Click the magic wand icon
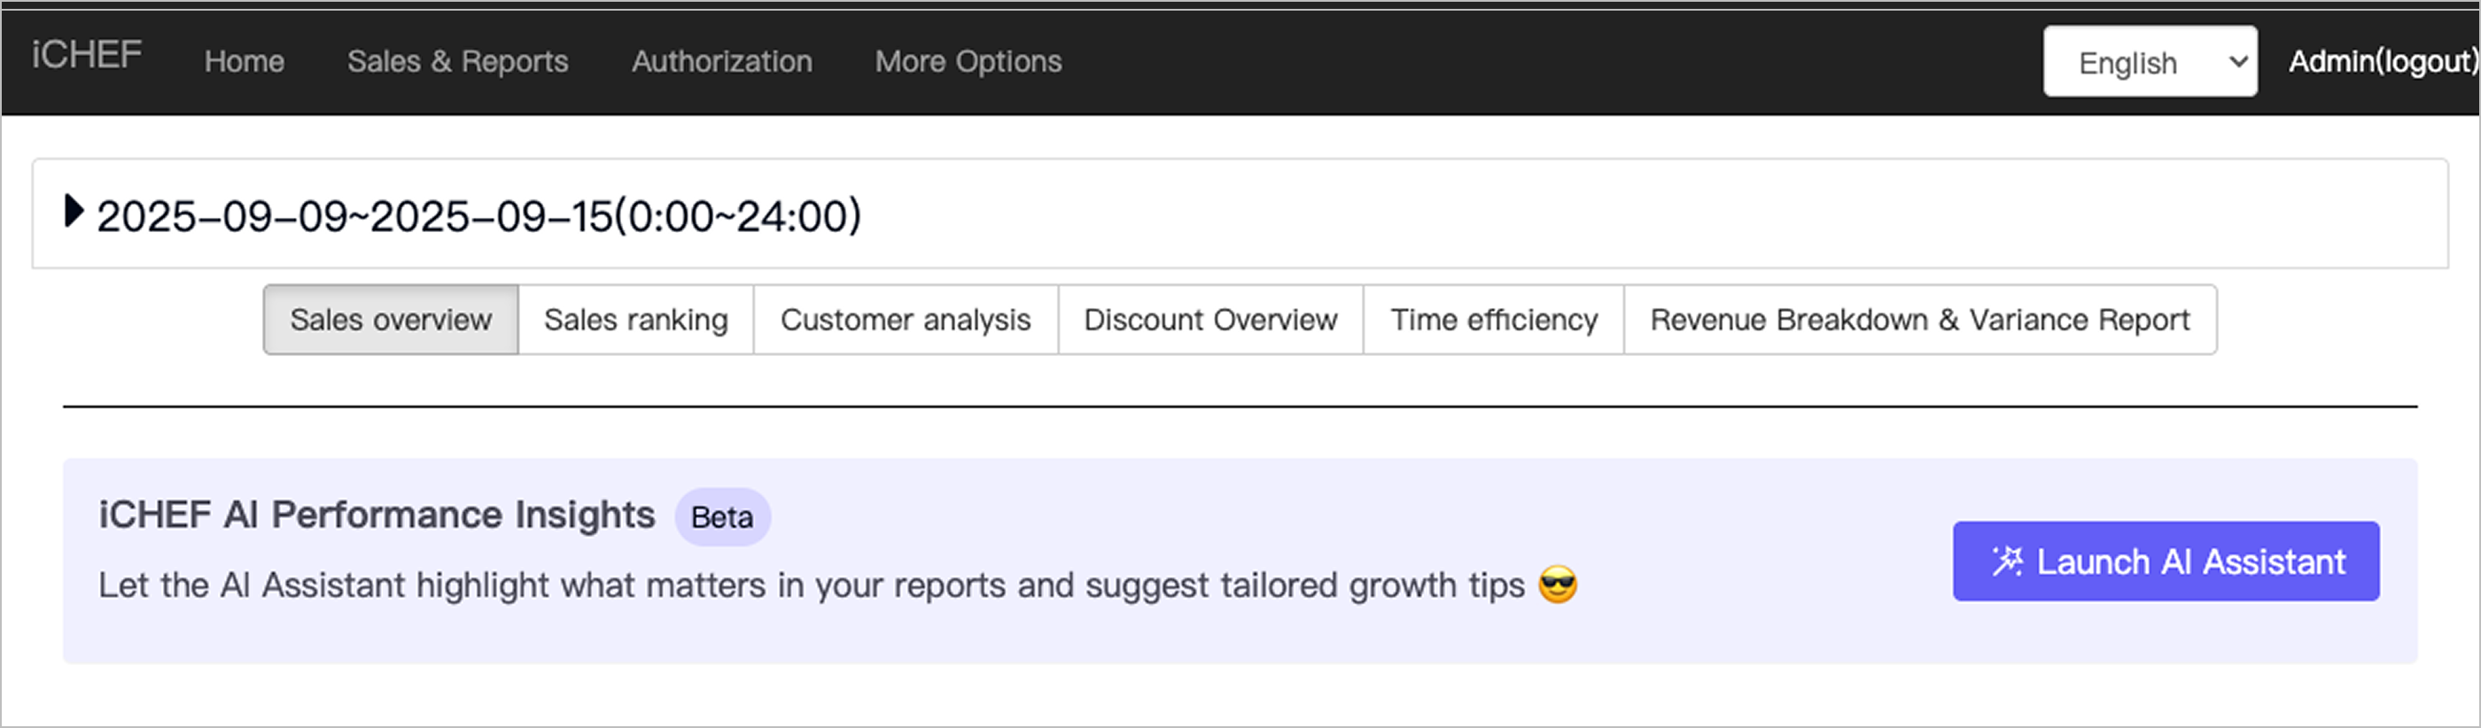This screenshot has height=728, width=2481. (x=2007, y=561)
